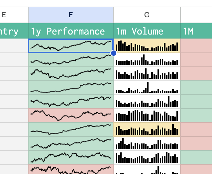Screen dimensions: 212x174
Task: Select second-row 1y Performance sparkline cell
Action: (x=70, y=60)
